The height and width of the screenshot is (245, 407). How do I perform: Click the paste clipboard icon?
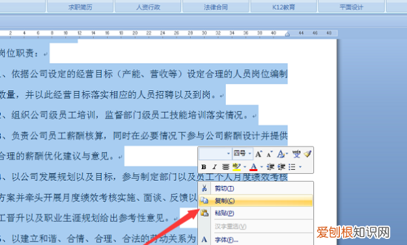click(205, 213)
